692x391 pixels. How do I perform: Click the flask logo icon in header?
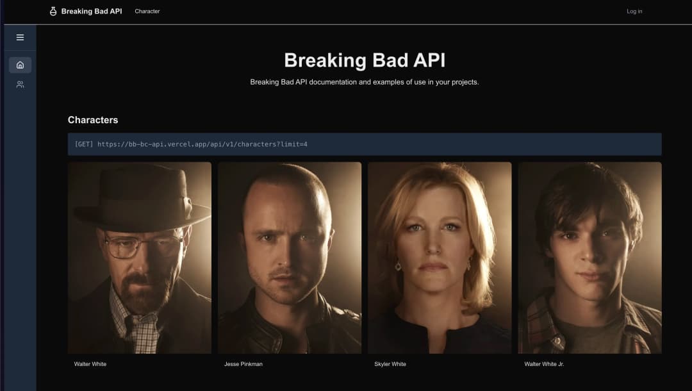53,12
